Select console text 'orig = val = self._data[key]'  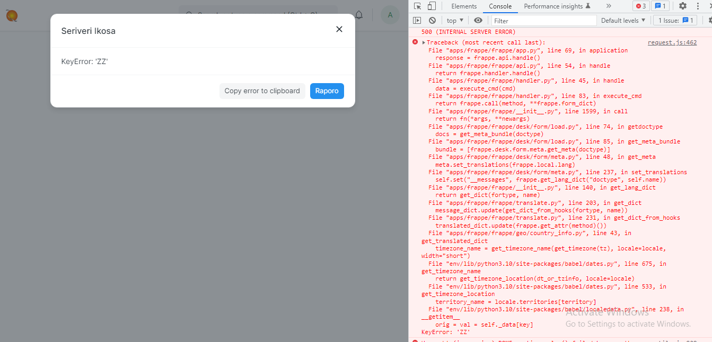(x=484, y=325)
